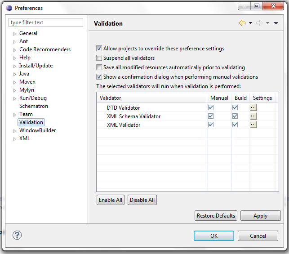
Task: Click the Manual column header
Action: 219,98
